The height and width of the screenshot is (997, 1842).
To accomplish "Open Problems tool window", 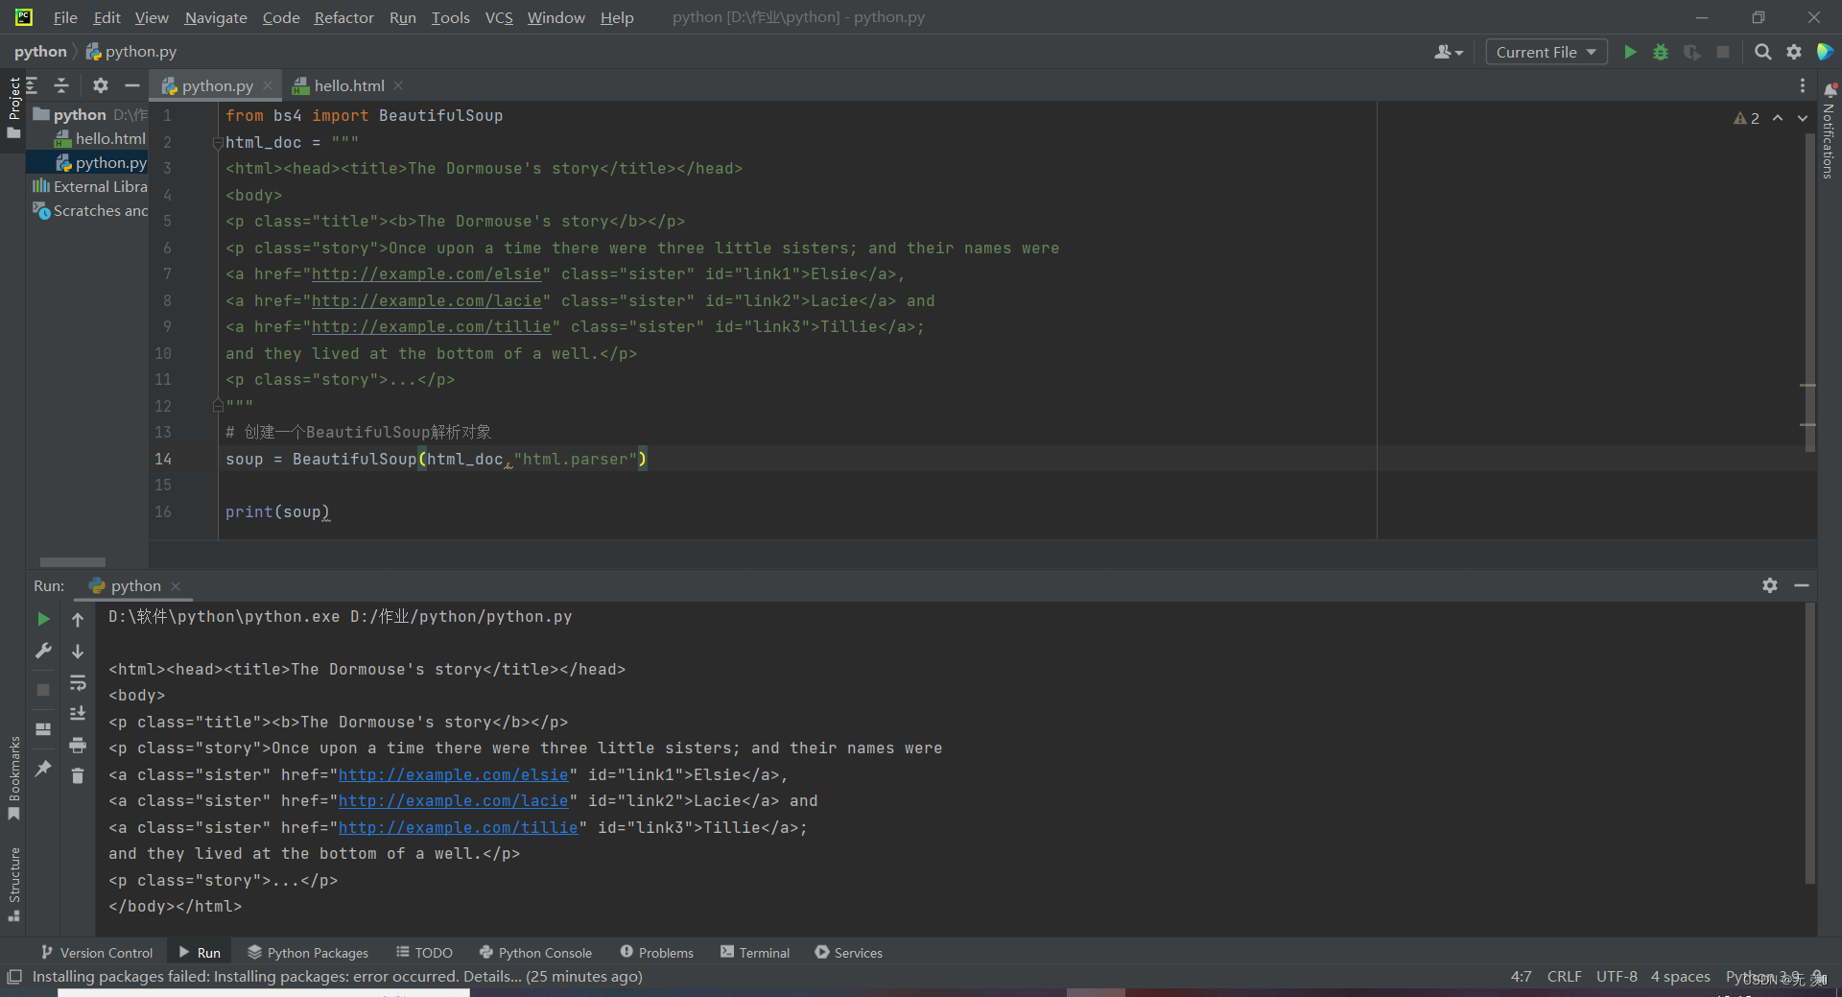I will click(657, 952).
